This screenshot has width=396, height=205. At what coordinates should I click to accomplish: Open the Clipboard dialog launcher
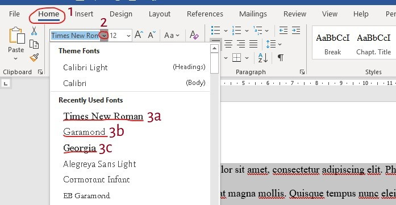pos(40,72)
